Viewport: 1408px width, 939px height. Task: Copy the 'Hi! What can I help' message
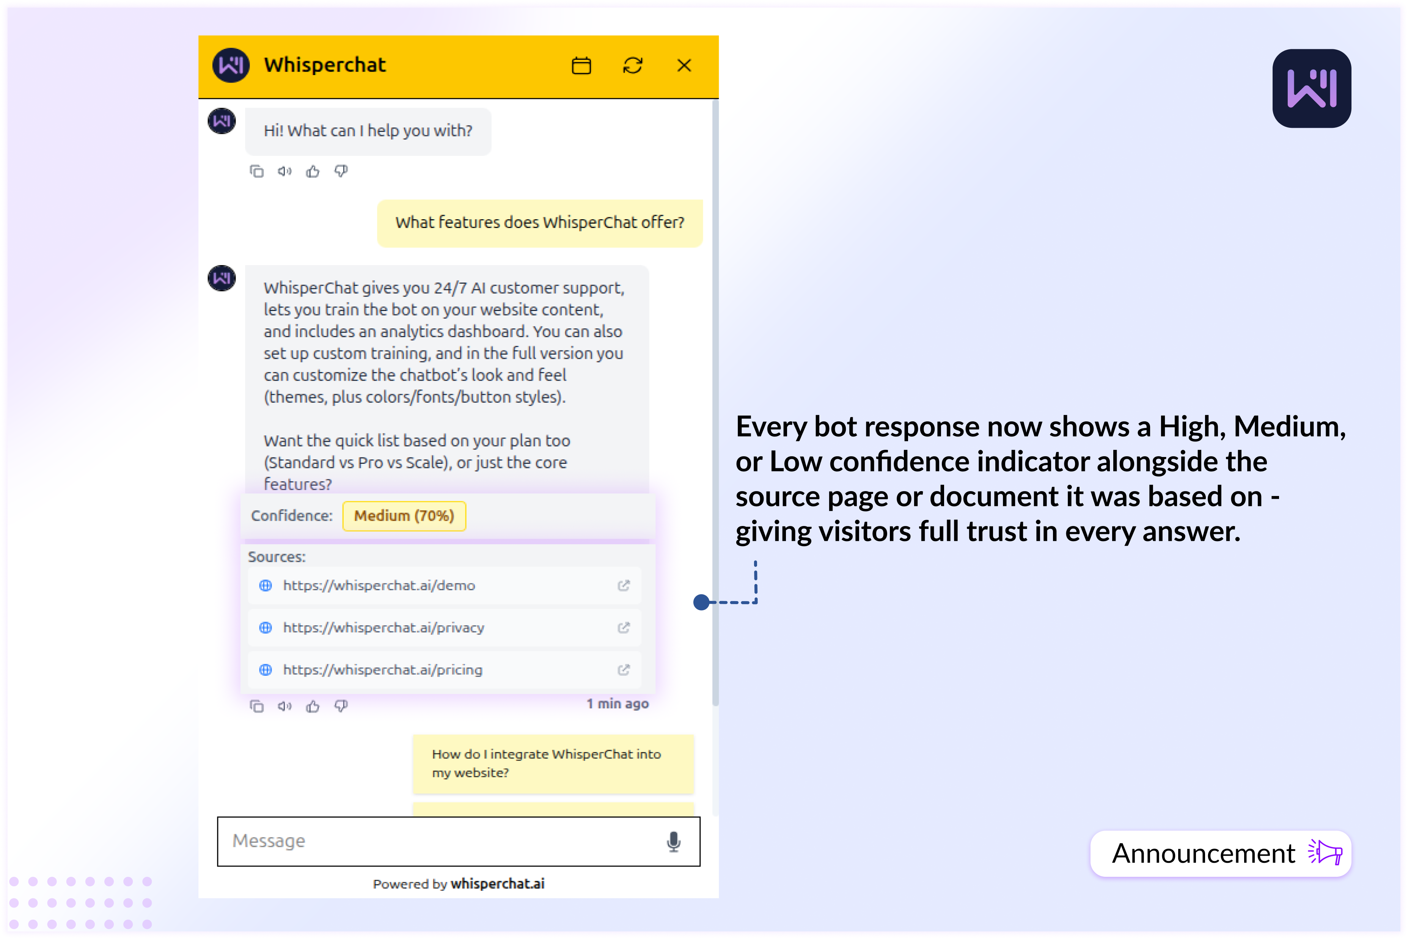(256, 171)
